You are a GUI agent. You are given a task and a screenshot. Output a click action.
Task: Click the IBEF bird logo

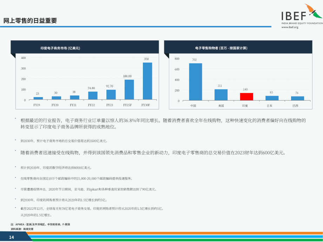coord(313,11)
